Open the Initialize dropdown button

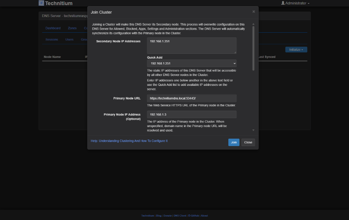click(296, 50)
